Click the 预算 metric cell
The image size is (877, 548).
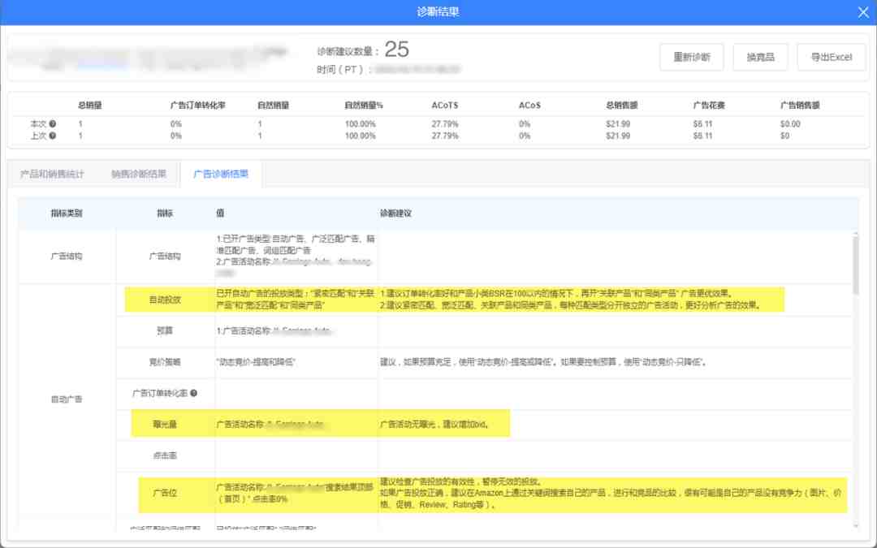(165, 331)
